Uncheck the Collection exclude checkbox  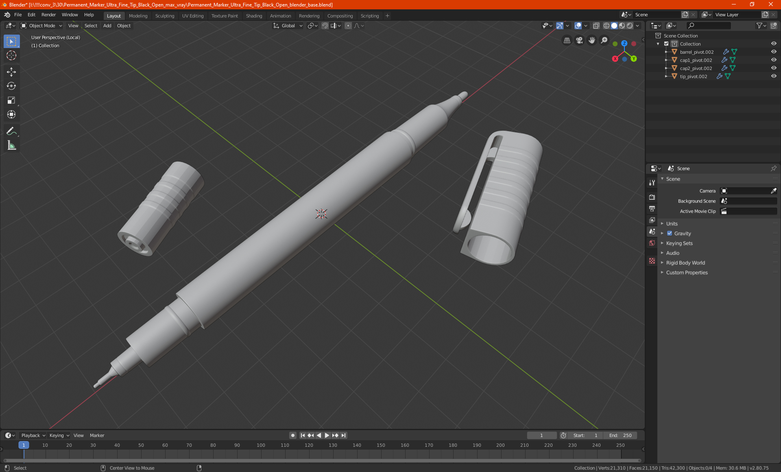(666, 44)
